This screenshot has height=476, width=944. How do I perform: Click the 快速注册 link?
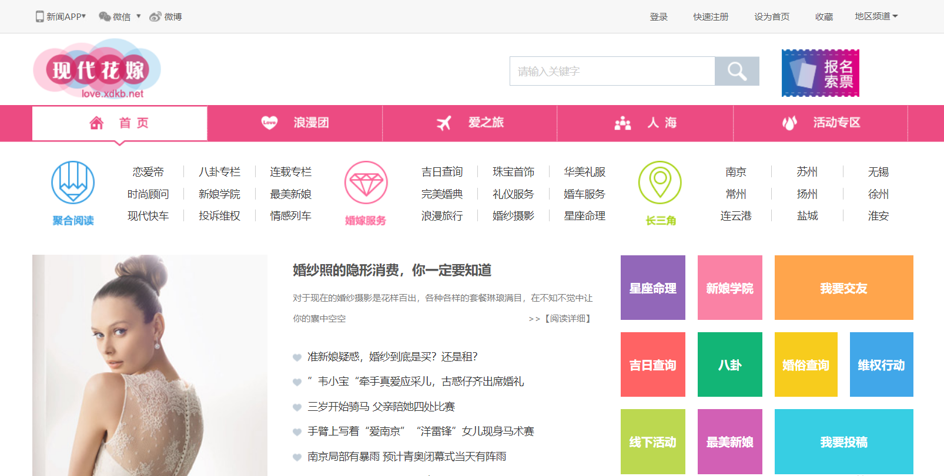(x=710, y=17)
